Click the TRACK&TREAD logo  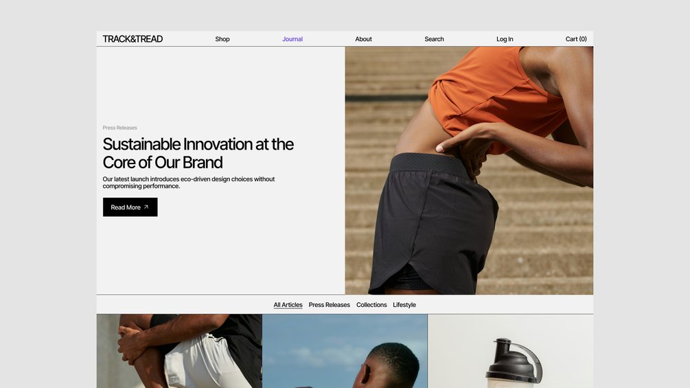pyautogui.click(x=133, y=38)
